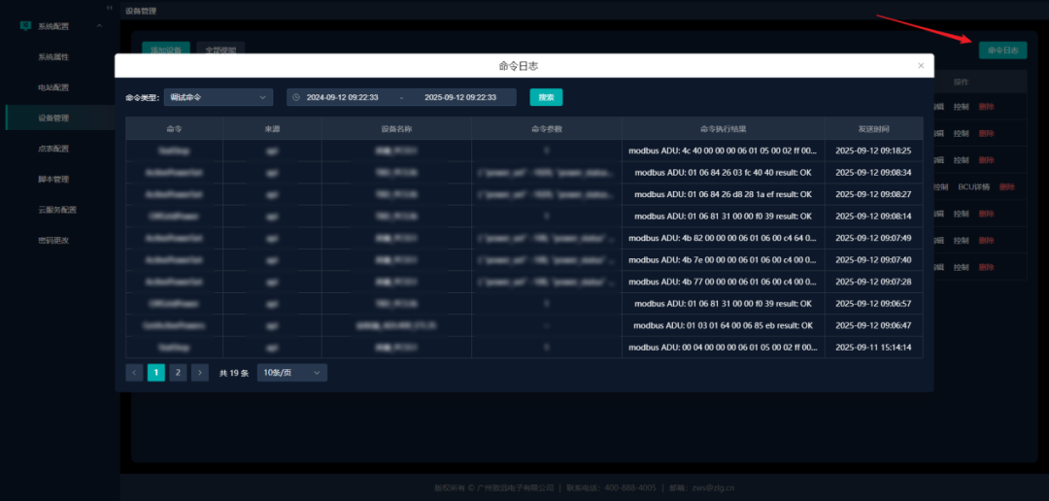The image size is (1049, 501).
Task: Go to page 2 in pagination
Action: [x=178, y=373]
